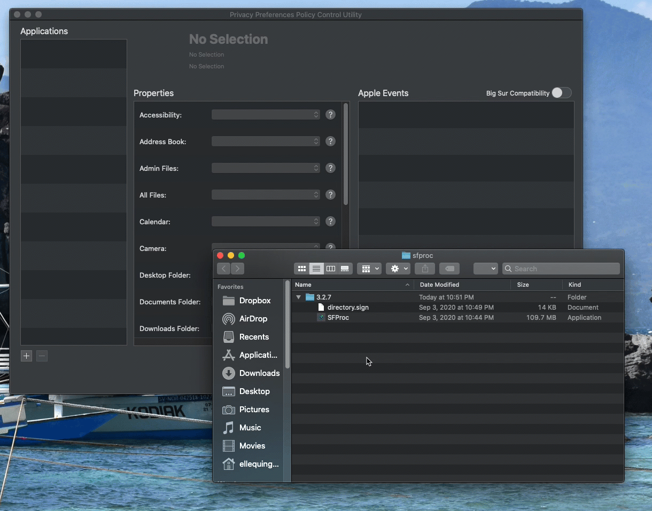
Task: Click the Finder Search field
Action: [x=561, y=269]
